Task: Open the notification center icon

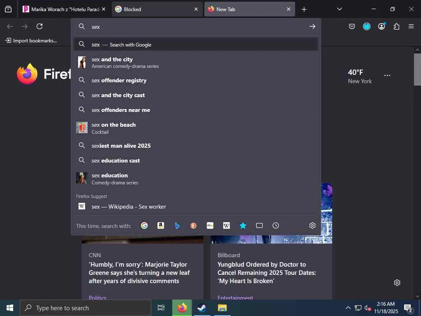Action: pyautogui.click(x=408, y=308)
